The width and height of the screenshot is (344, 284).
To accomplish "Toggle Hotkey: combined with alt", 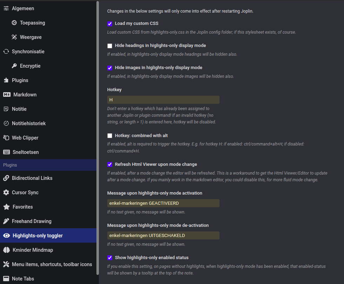I will pyautogui.click(x=110, y=135).
